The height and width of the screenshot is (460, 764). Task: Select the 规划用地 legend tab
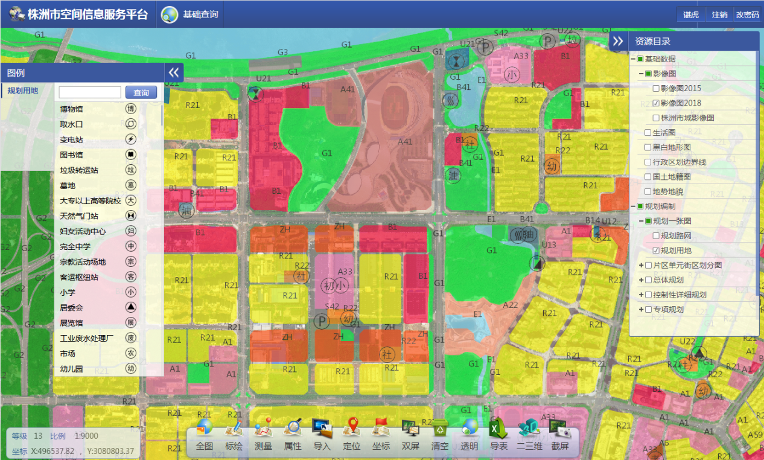(23, 91)
